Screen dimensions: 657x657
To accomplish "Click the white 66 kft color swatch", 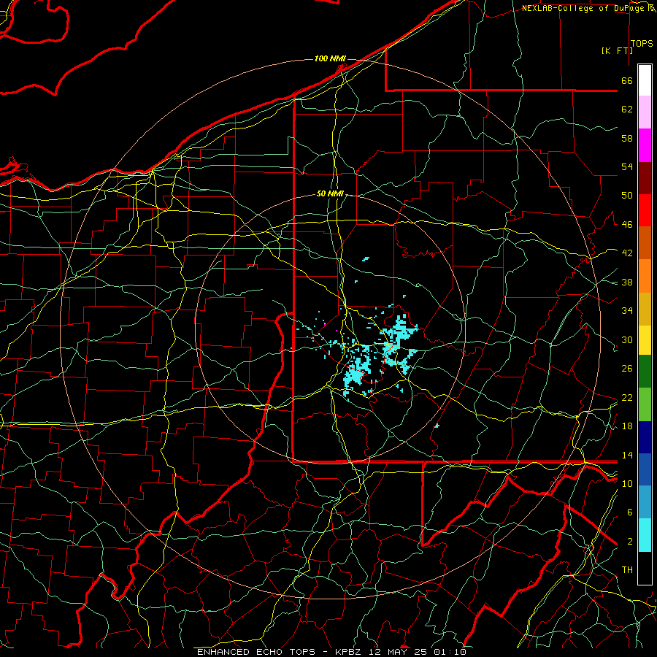I will point(645,80).
